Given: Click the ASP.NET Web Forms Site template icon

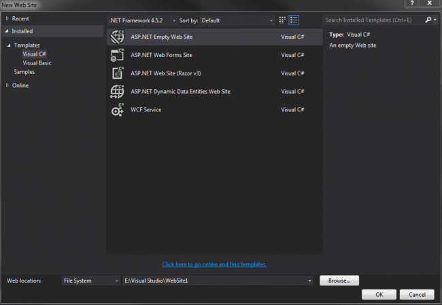Looking at the screenshot, I should 117,55.
